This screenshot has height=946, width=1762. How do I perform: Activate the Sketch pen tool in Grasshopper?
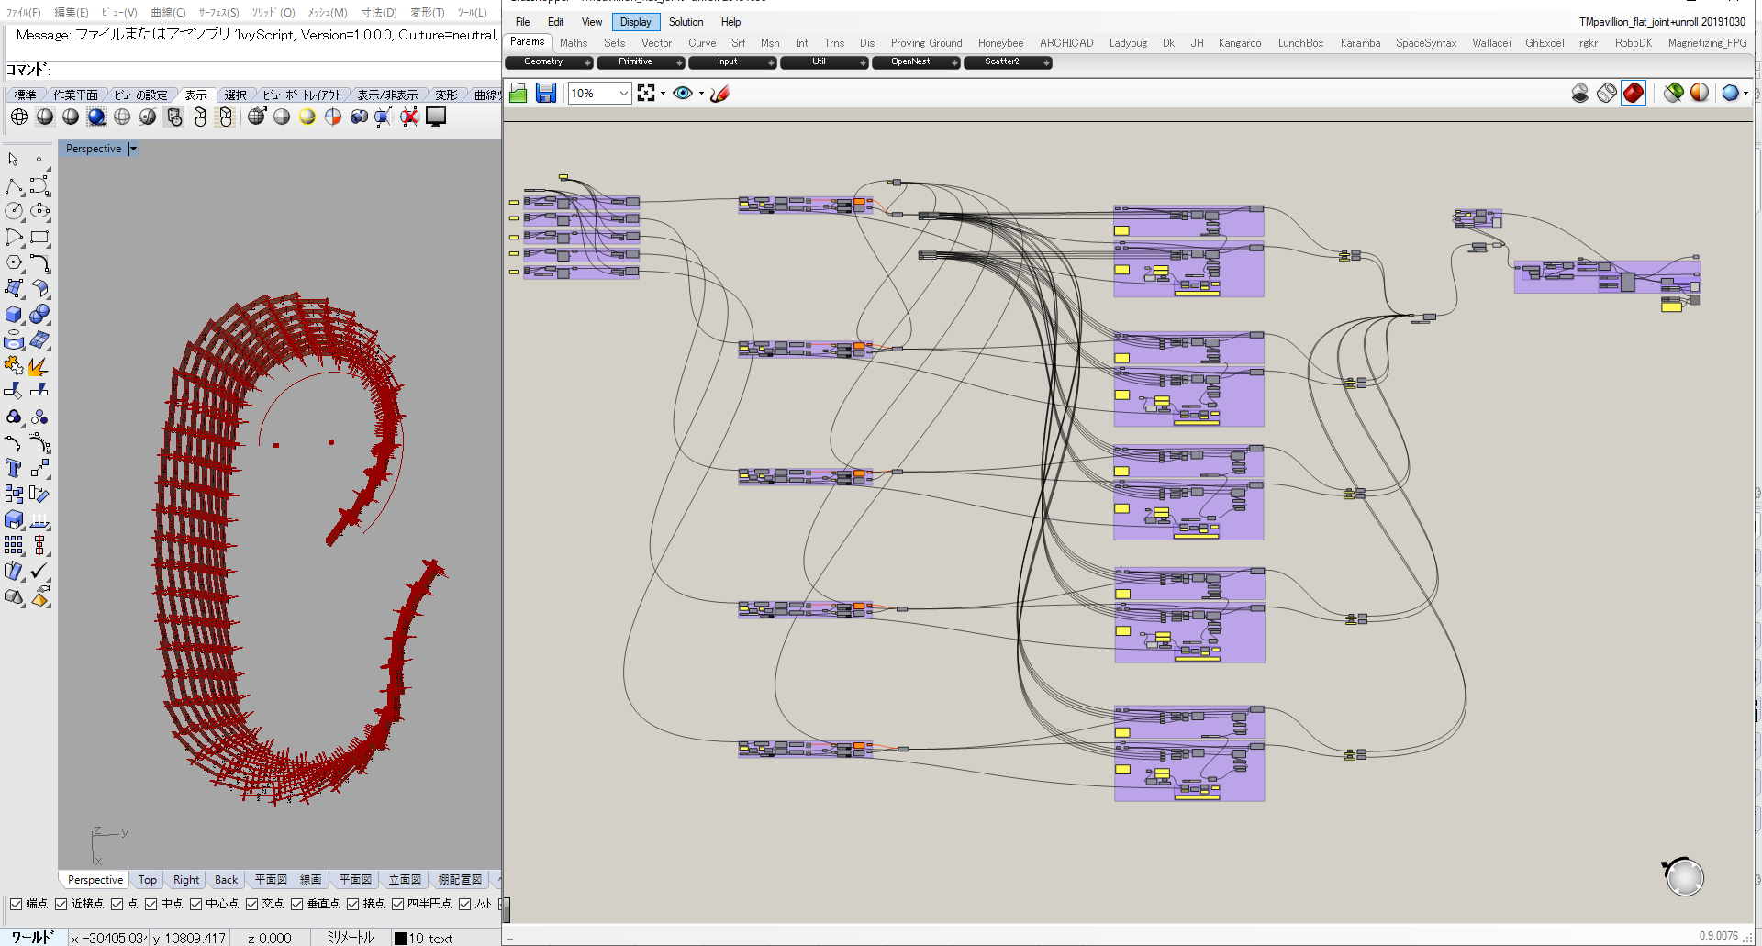click(x=720, y=93)
